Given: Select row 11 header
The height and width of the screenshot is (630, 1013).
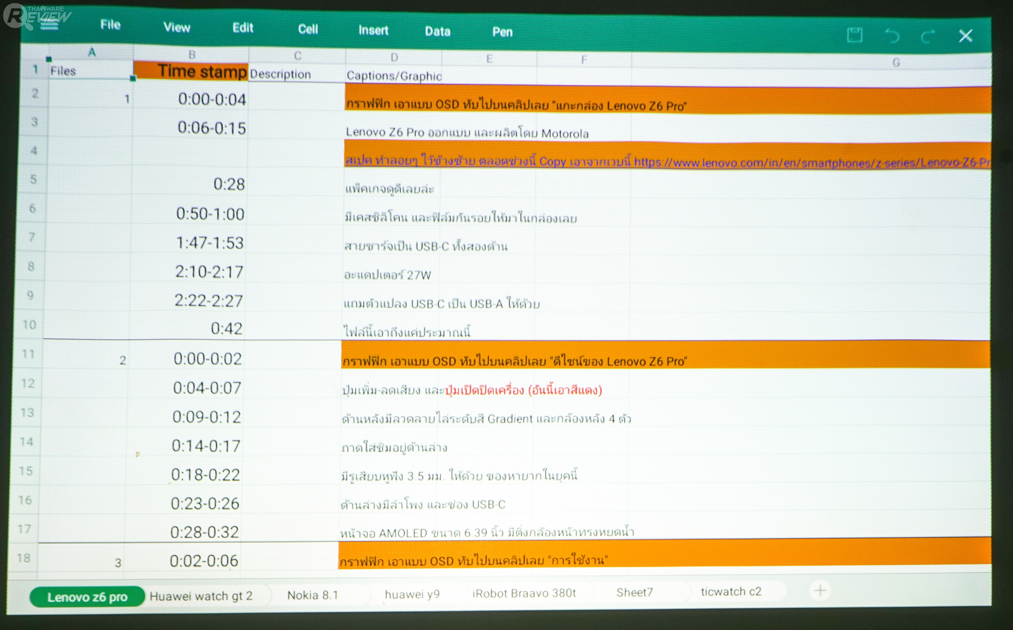Looking at the screenshot, I should tap(28, 354).
